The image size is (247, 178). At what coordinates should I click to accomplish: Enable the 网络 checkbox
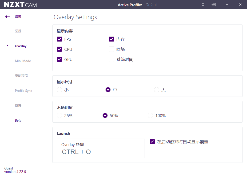111,49
